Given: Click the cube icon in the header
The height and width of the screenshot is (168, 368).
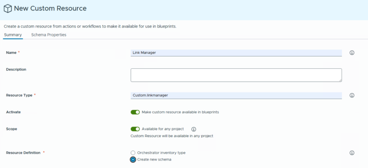Looking at the screenshot, I should pos(8,8).
